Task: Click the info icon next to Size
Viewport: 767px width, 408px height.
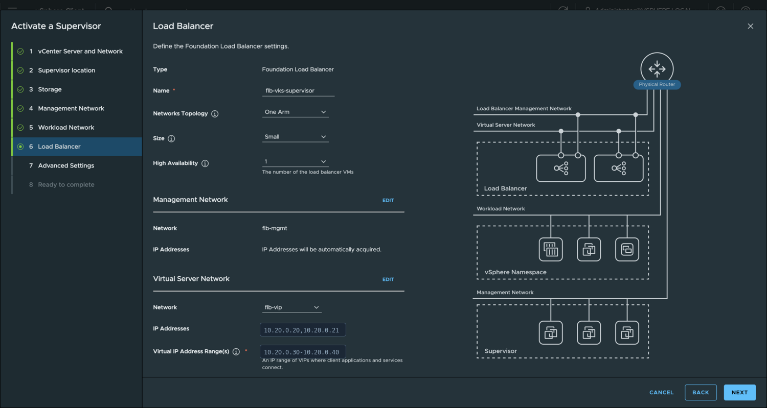Action: pyautogui.click(x=171, y=138)
